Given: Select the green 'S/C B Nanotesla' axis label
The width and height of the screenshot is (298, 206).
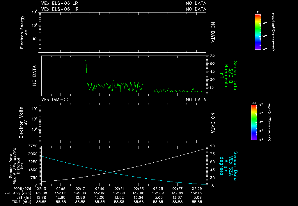Looking at the screenshot, I should click(228, 76).
